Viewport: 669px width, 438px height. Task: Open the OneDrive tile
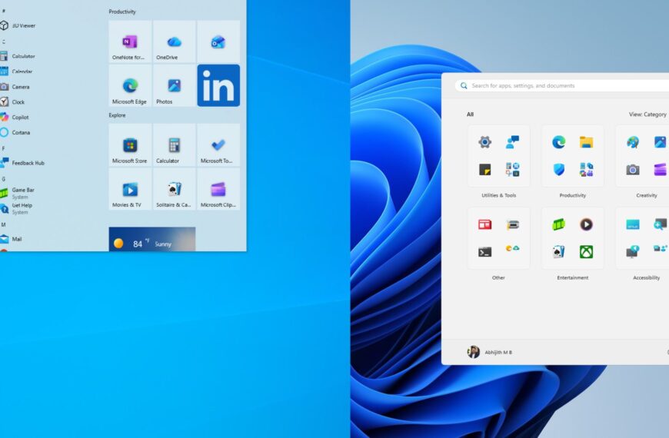click(174, 41)
